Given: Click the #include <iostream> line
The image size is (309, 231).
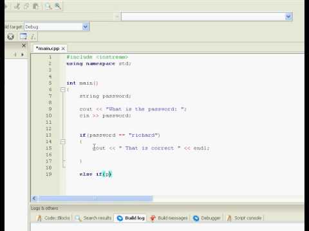Looking at the screenshot, I should click(97, 57).
